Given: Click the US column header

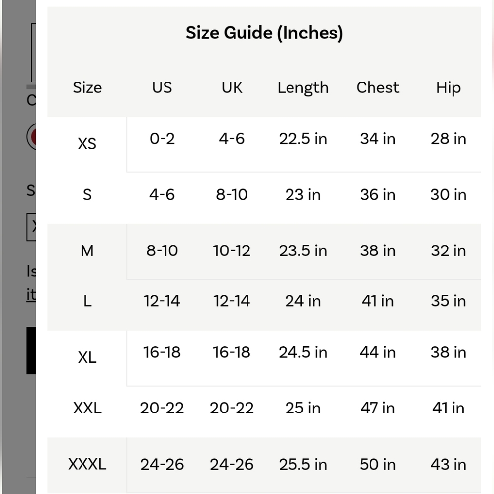Looking at the screenshot, I should pyautogui.click(x=162, y=87).
